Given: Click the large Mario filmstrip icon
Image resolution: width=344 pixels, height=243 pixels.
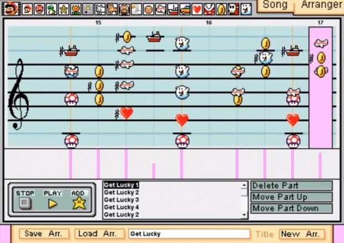Looking at the screenshot, I should pyautogui.click(x=11, y=8).
